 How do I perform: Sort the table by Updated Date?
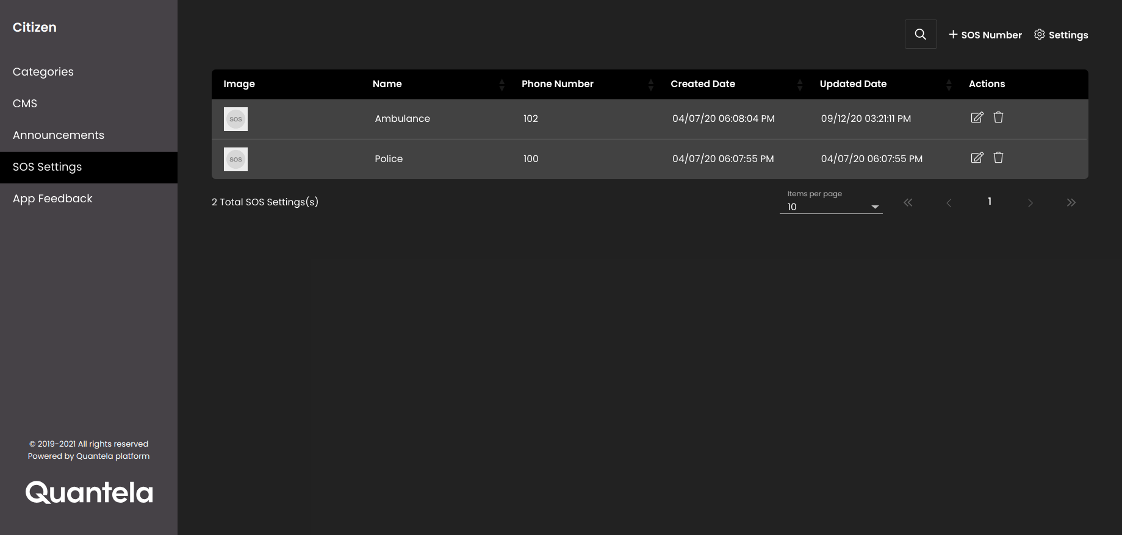[x=948, y=85]
